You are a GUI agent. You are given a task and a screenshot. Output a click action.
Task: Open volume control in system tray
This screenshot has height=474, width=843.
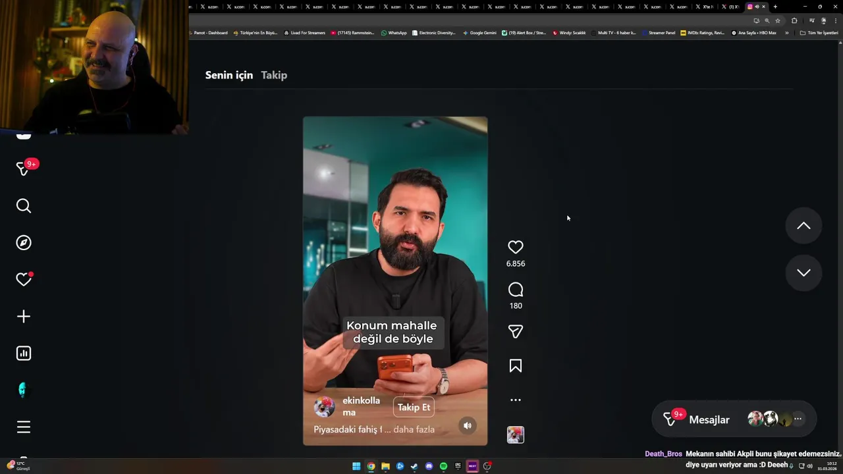coord(809,466)
